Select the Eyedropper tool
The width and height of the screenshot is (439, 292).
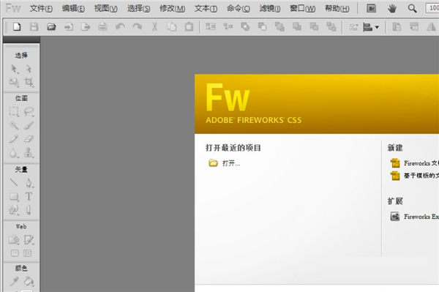[x=14, y=281]
